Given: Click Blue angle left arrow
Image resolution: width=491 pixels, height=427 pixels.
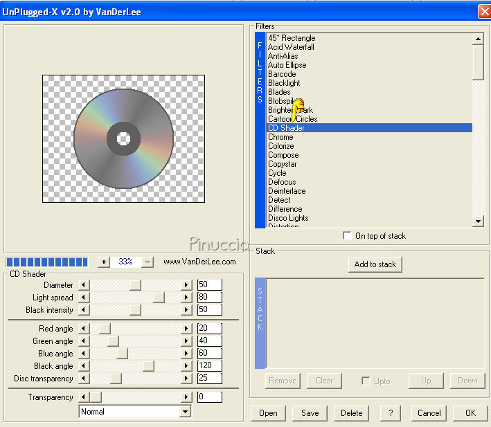Looking at the screenshot, I should [x=84, y=354].
